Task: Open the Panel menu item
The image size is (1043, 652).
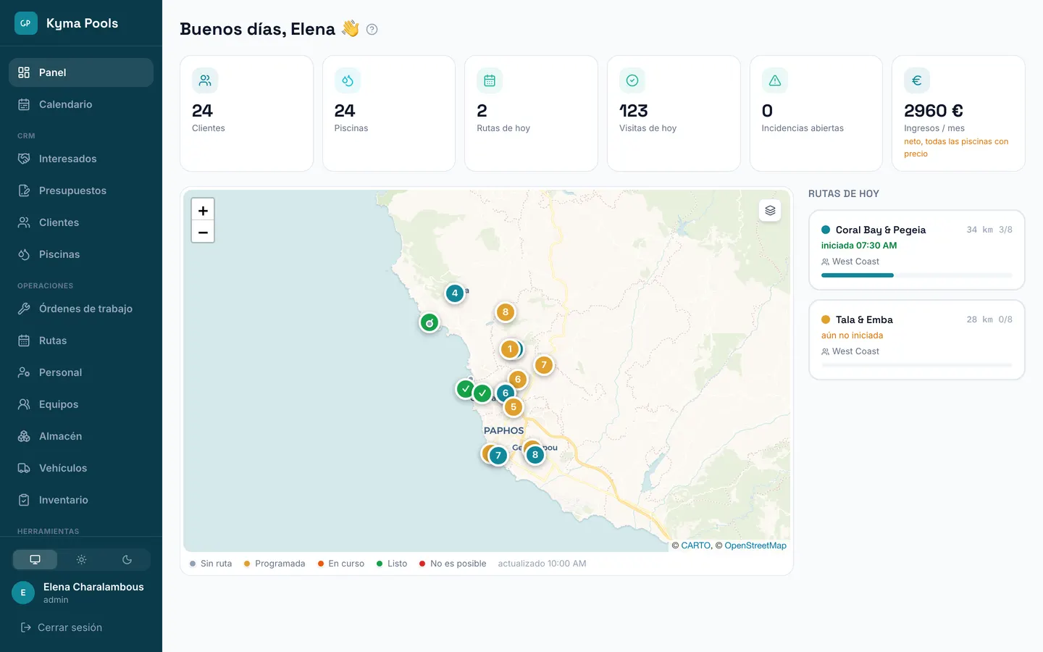Action: (81, 72)
